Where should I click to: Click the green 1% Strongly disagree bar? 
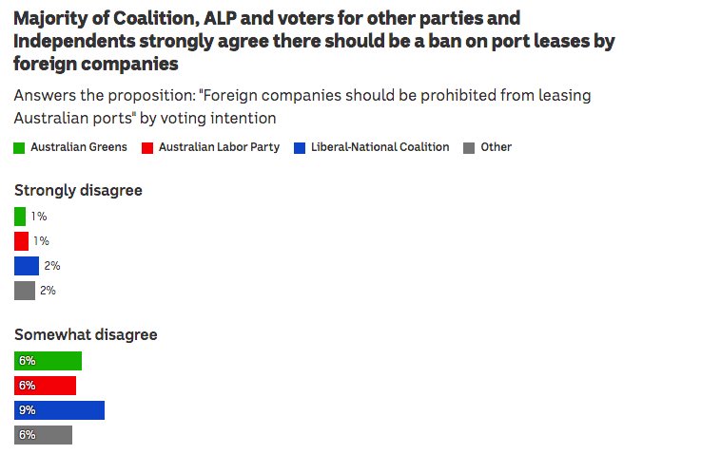[20, 217]
